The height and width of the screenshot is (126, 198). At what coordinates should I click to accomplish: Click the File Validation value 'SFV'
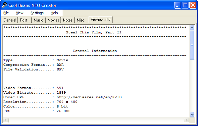click(x=60, y=69)
